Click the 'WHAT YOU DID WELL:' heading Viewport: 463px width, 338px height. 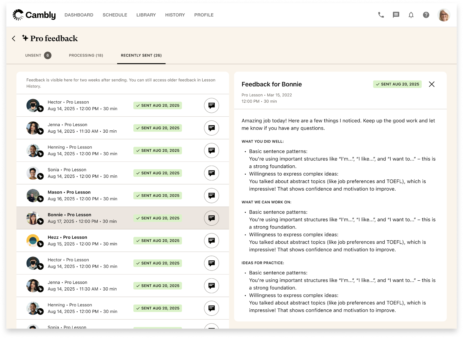(263, 142)
